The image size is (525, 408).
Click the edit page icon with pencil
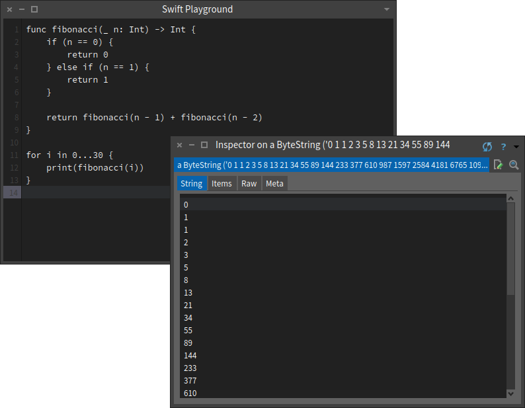click(x=498, y=165)
